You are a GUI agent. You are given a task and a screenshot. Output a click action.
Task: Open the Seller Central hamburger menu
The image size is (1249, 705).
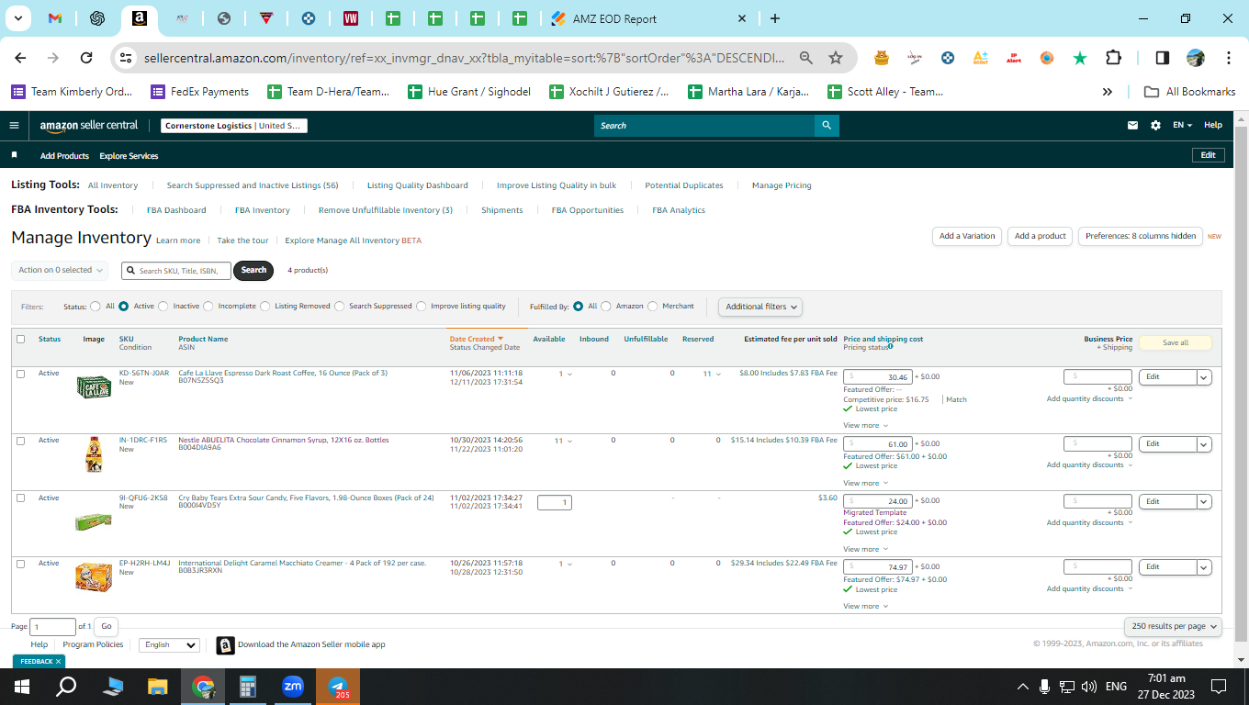pos(14,126)
